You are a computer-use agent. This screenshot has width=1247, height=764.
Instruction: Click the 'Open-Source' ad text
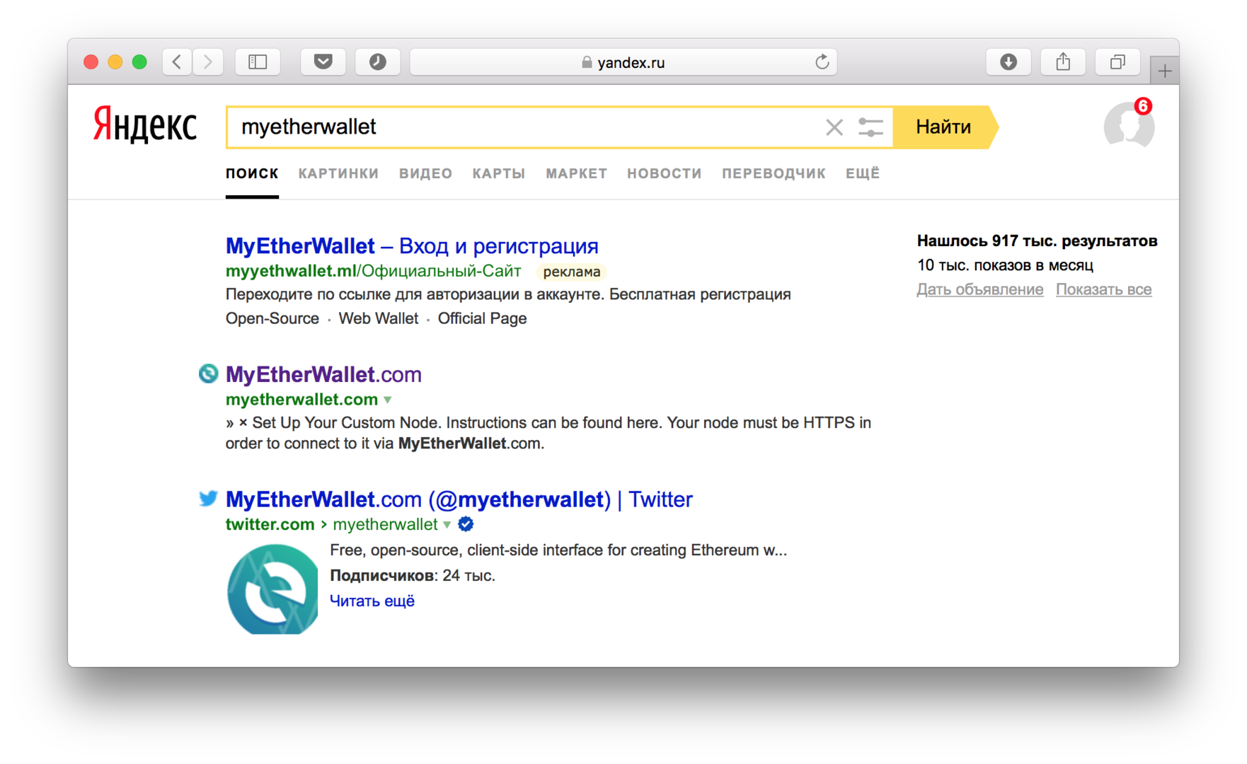272,318
